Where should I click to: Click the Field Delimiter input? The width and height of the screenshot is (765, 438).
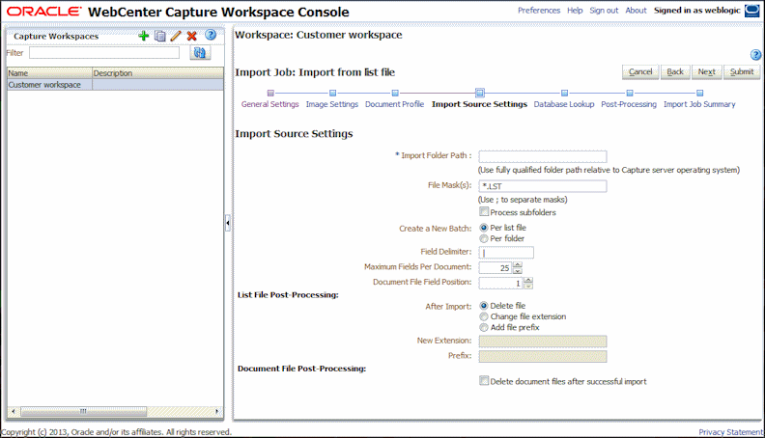coord(506,253)
